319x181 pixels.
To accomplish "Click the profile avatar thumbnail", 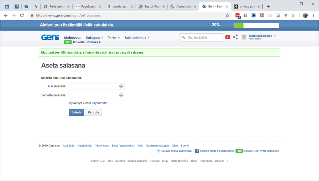I will 244,37.
